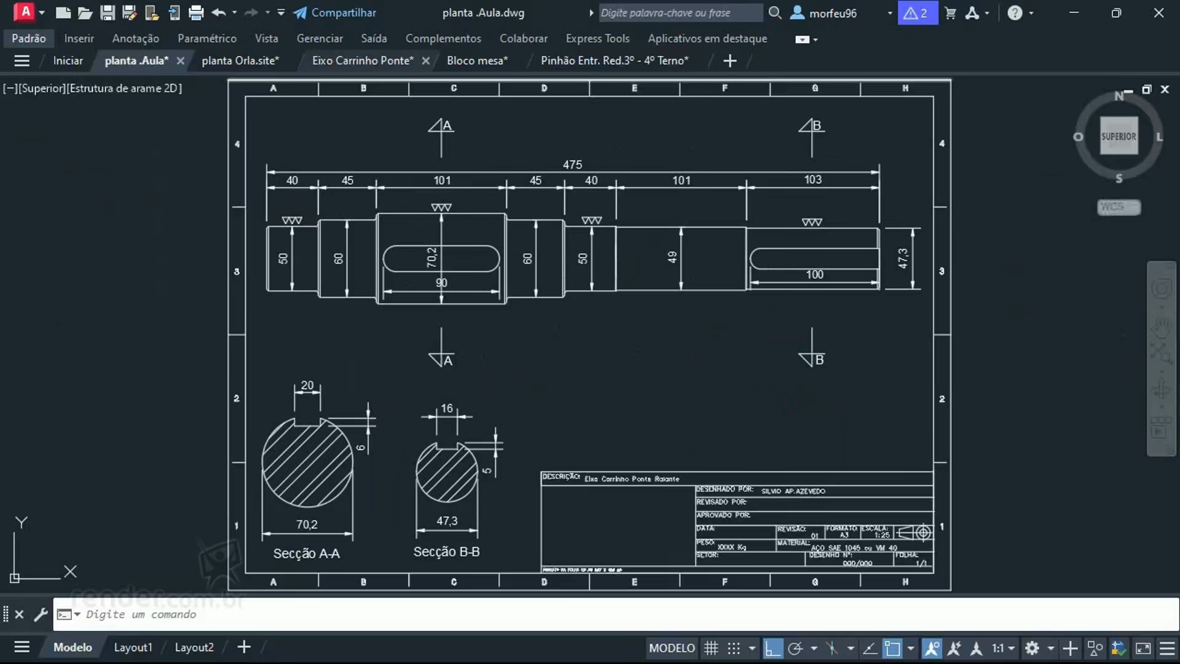Open the Anotação ribbon tab
The width and height of the screenshot is (1180, 664).
135,38
